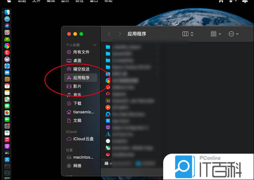Image resolution: width=254 pixels, height=180 pixels.
Task: Select macintos… disk in sidebar
Action: point(80,157)
